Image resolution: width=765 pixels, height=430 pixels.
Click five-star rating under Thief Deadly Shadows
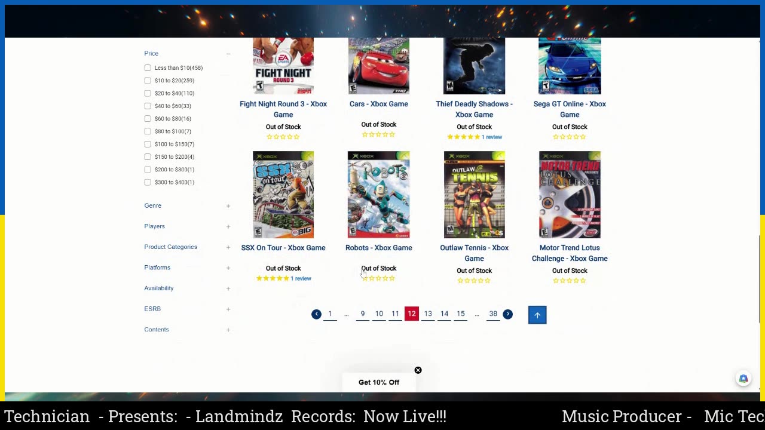pos(463,137)
